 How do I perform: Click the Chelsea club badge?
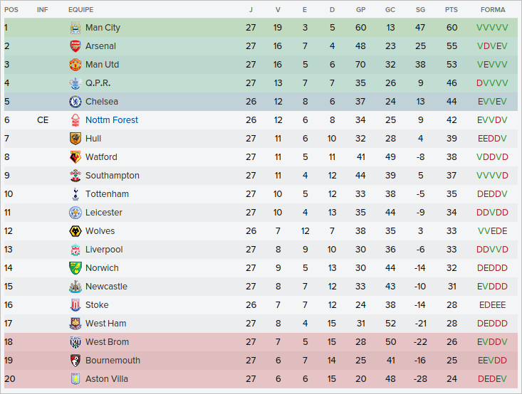coord(75,102)
